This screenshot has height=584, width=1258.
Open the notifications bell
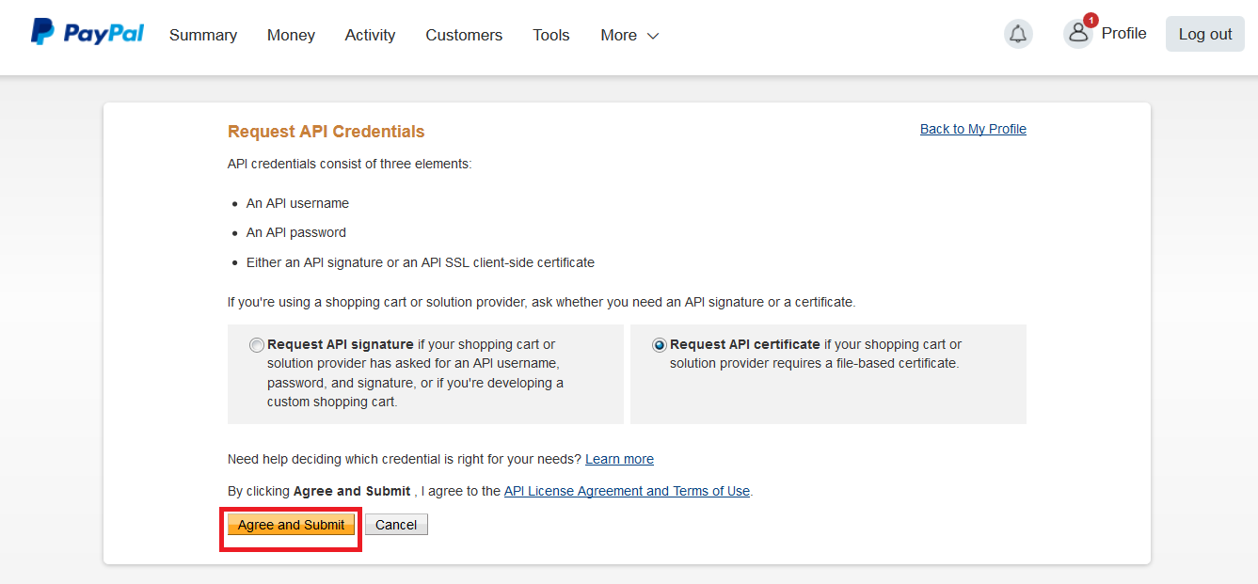pyautogui.click(x=1018, y=35)
